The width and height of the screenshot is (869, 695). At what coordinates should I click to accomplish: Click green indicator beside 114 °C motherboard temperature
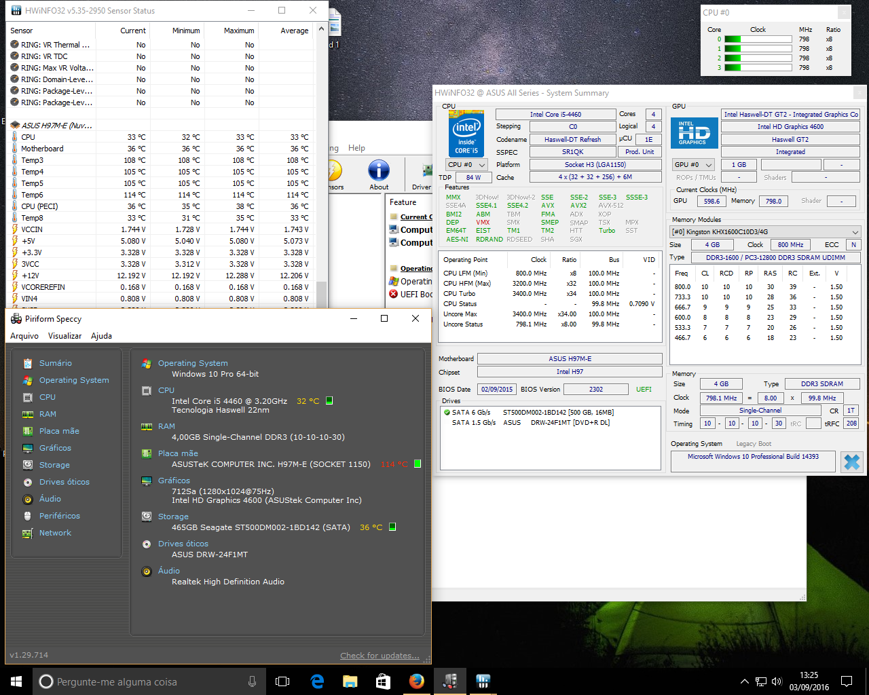click(418, 464)
